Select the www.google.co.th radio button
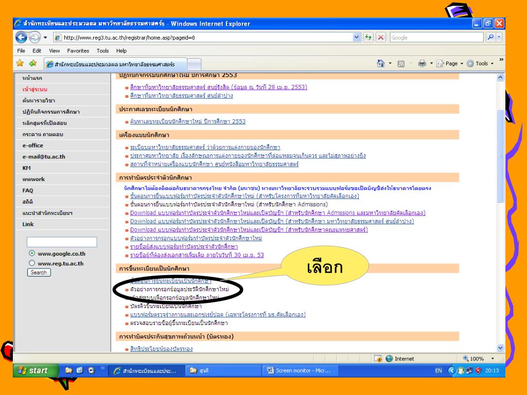 click(32, 253)
